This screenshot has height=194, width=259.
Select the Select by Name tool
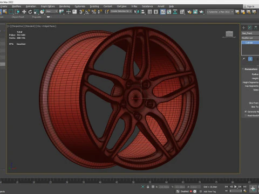(5, 12)
